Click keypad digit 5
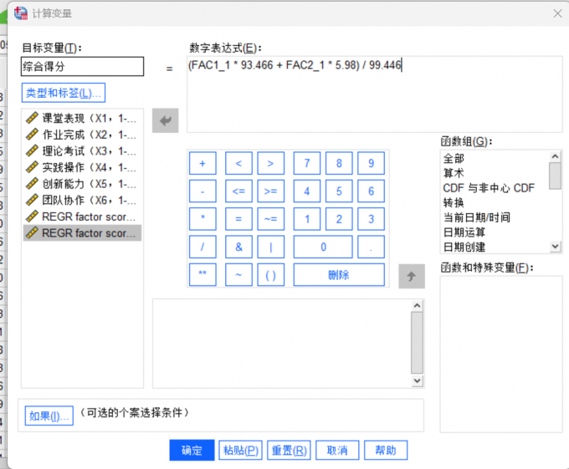The width and height of the screenshot is (569, 469). pyautogui.click(x=339, y=191)
